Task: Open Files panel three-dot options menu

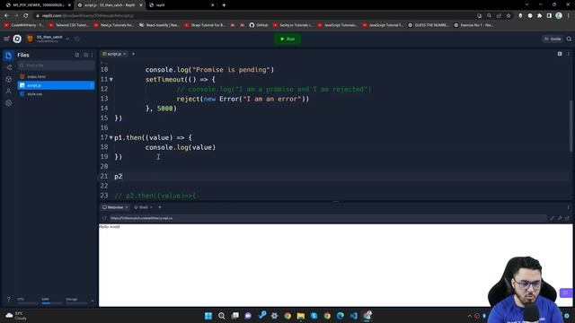Action: (x=92, y=55)
